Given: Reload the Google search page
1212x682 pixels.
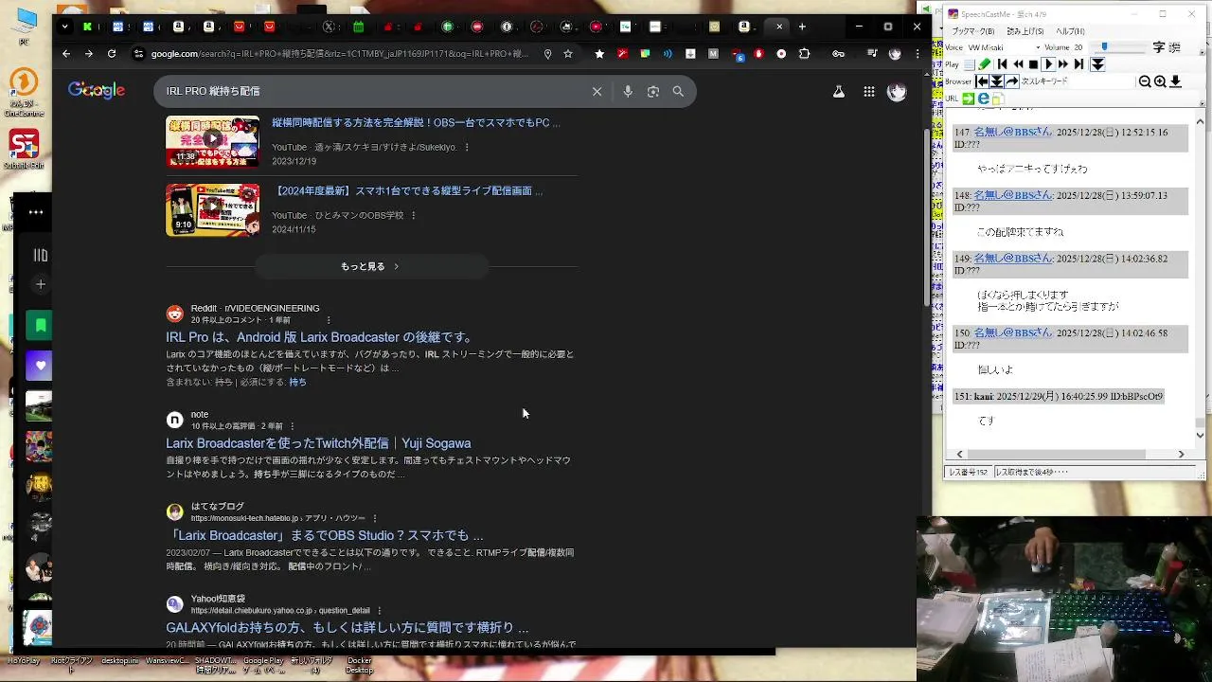Looking at the screenshot, I should (112, 54).
